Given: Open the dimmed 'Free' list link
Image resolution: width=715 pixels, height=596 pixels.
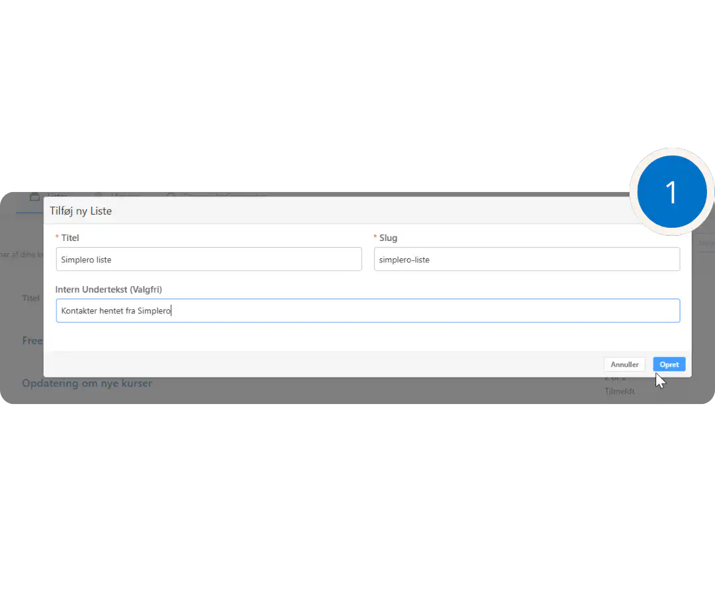Looking at the screenshot, I should point(32,340).
